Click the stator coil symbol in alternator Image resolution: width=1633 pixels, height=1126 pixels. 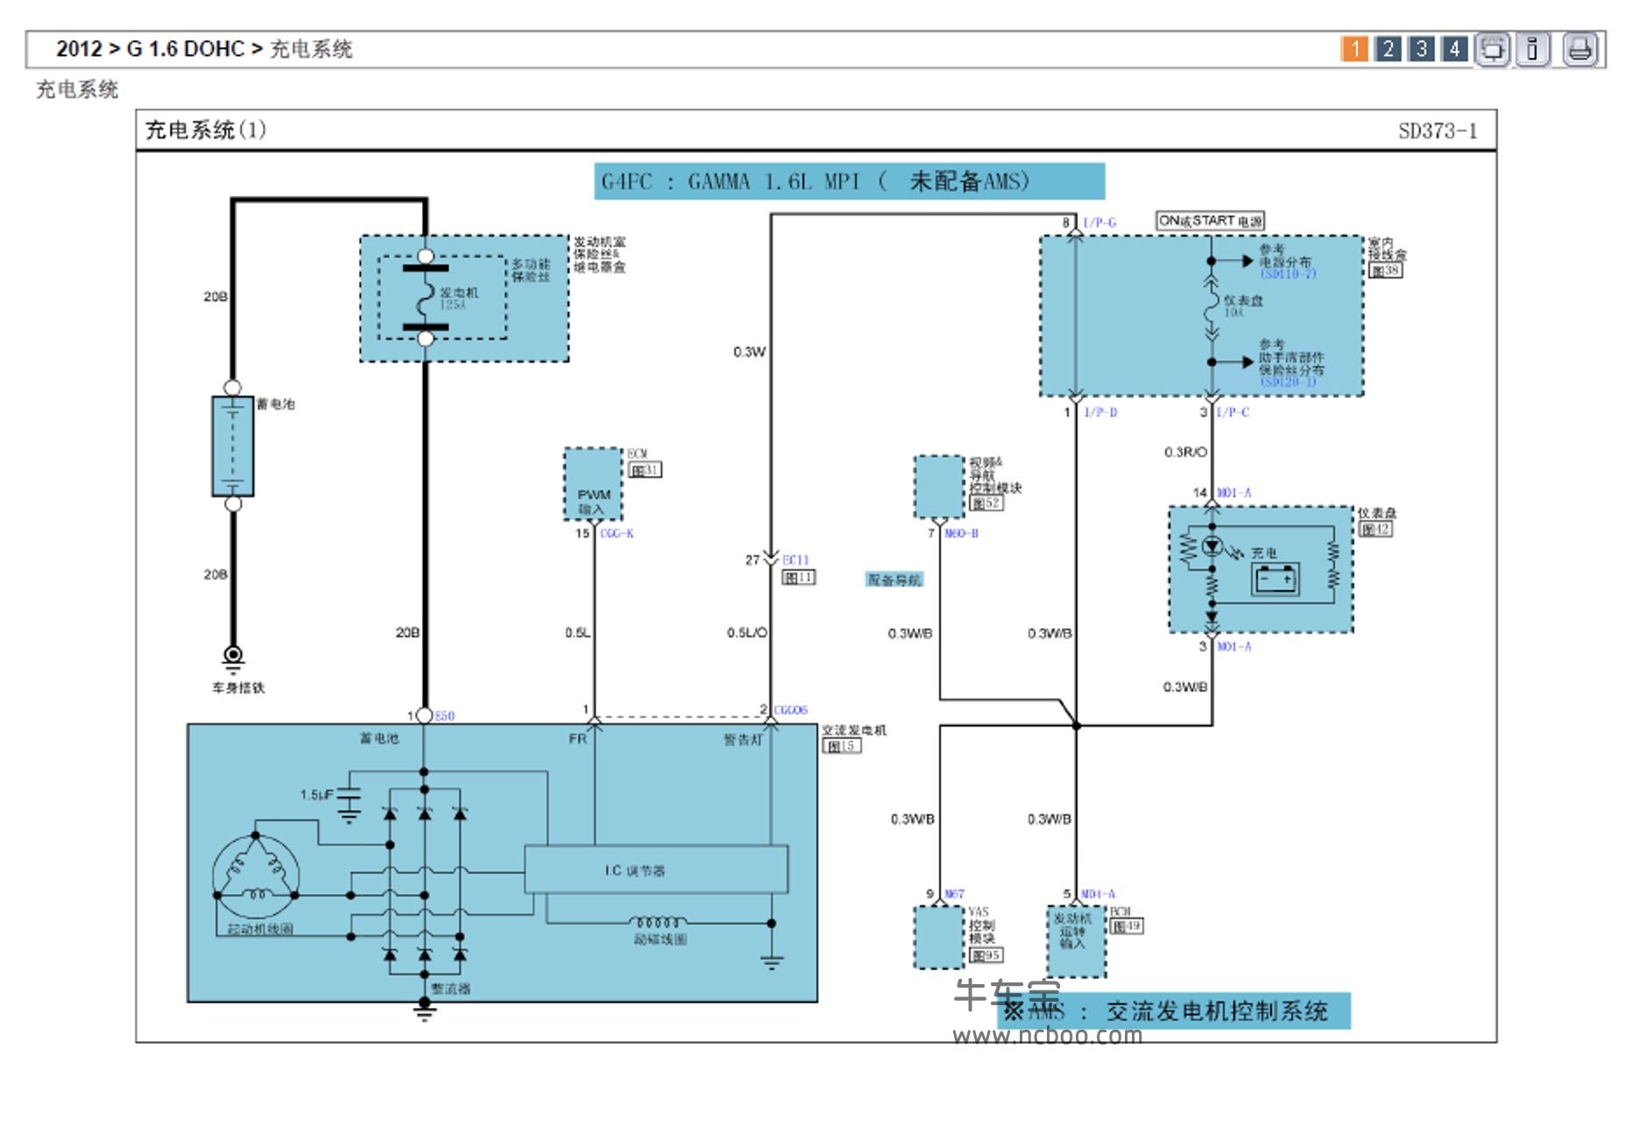[x=256, y=876]
